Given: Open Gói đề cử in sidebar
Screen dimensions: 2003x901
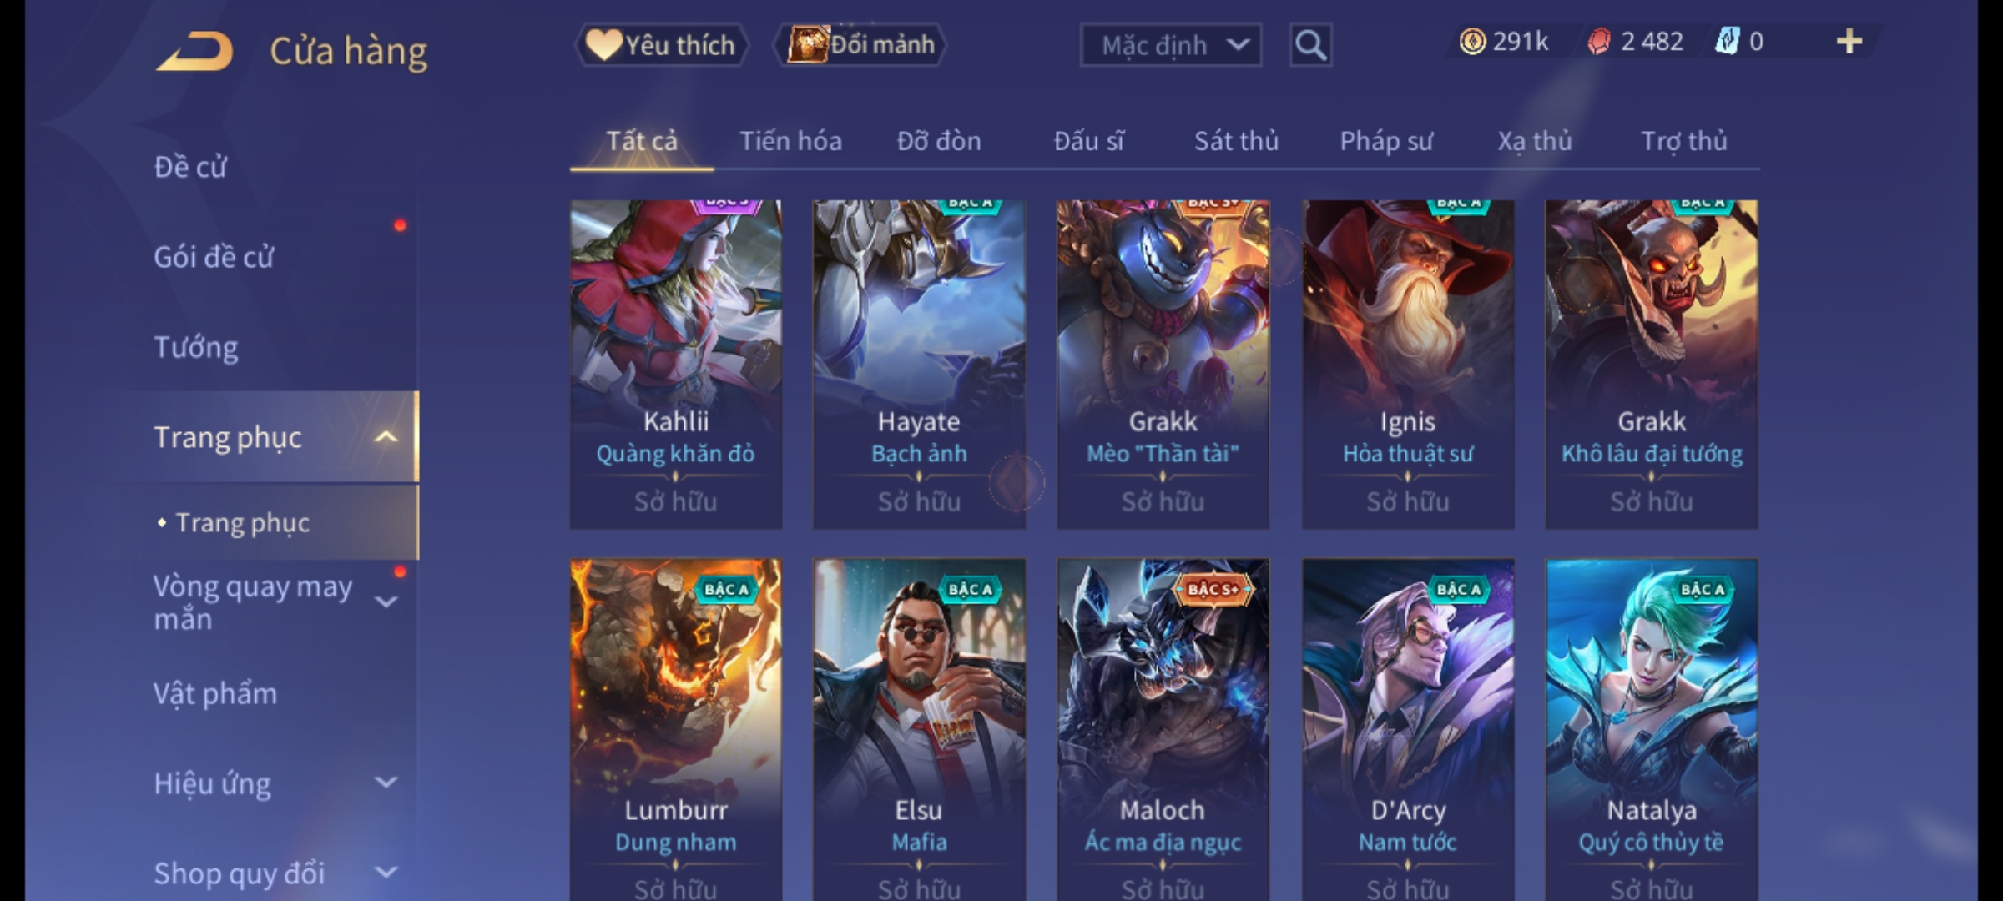Looking at the screenshot, I should pyautogui.click(x=214, y=257).
